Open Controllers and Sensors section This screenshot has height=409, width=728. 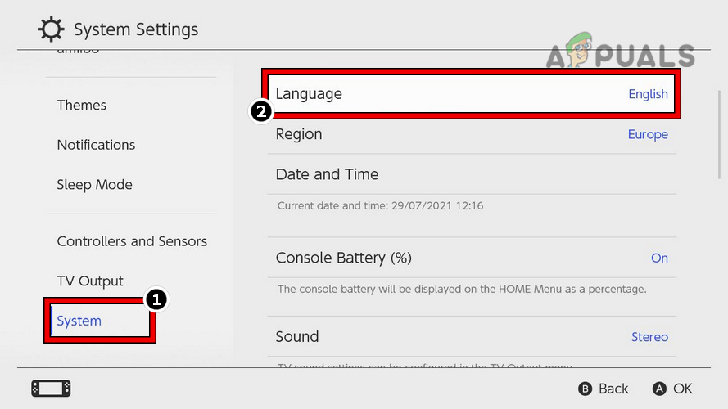pyautogui.click(x=132, y=241)
